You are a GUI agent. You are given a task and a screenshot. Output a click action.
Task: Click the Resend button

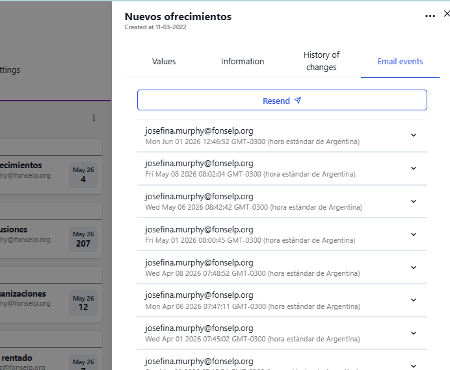click(282, 100)
